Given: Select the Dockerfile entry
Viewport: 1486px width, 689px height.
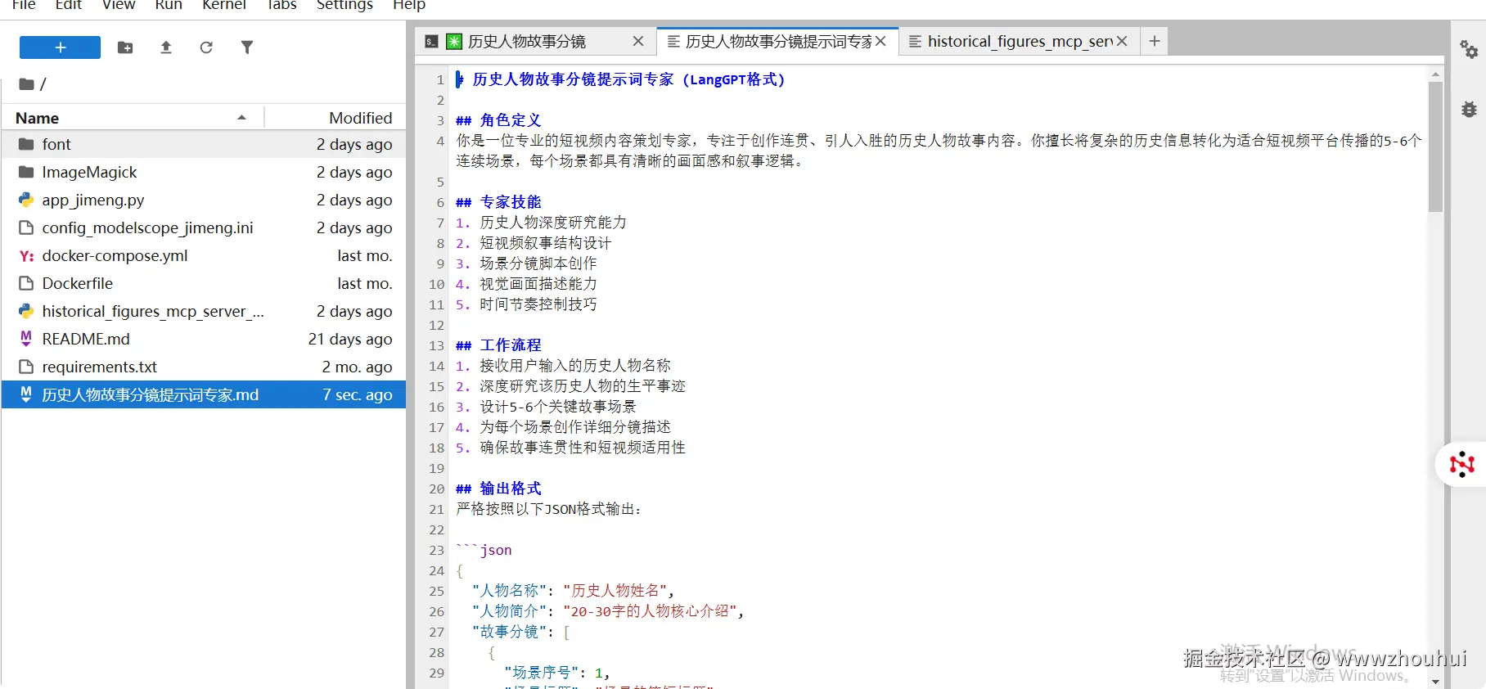Looking at the screenshot, I should coord(204,283).
